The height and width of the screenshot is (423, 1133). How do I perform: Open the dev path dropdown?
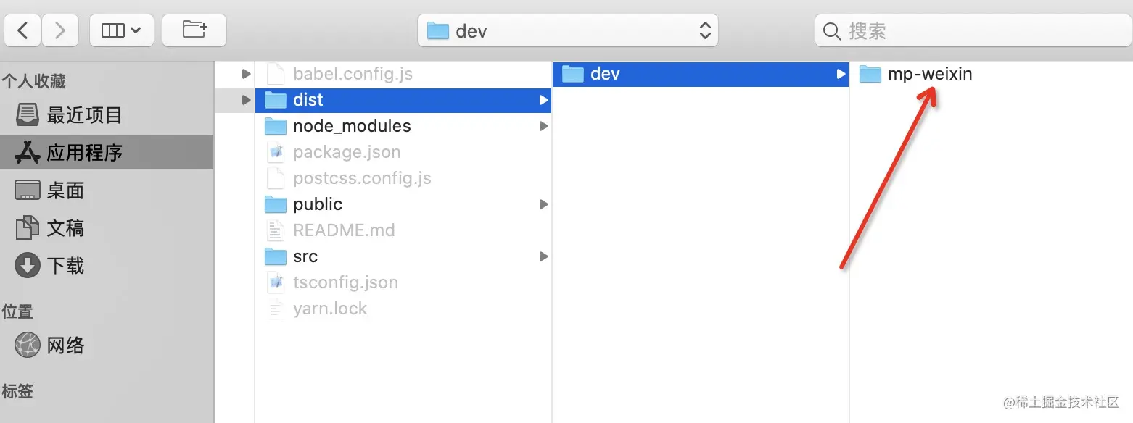click(x=567, y=30)
